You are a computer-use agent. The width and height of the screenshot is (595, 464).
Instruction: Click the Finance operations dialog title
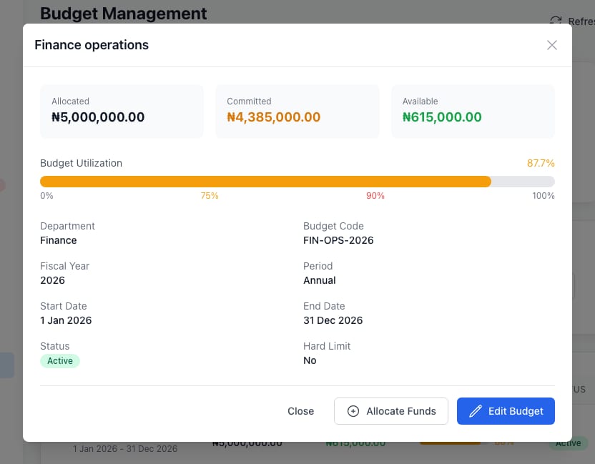point(92,45)
